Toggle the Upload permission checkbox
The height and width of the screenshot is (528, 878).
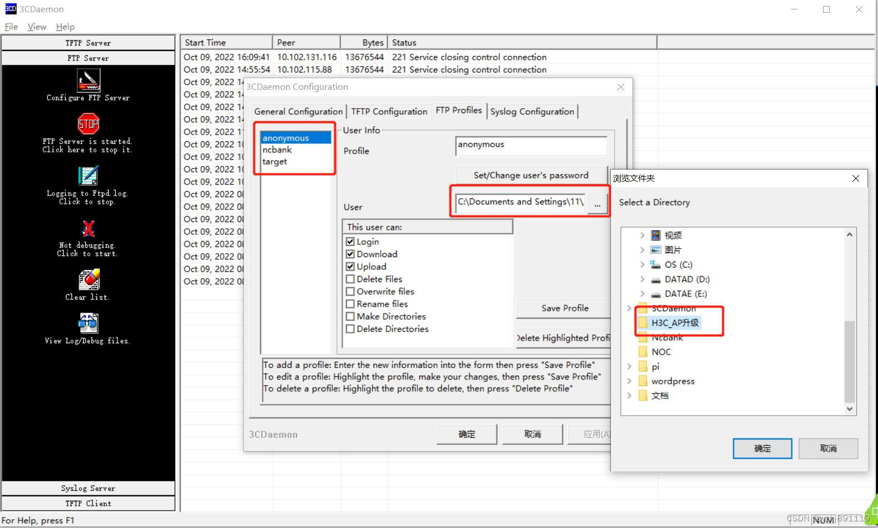pos(350,266)
